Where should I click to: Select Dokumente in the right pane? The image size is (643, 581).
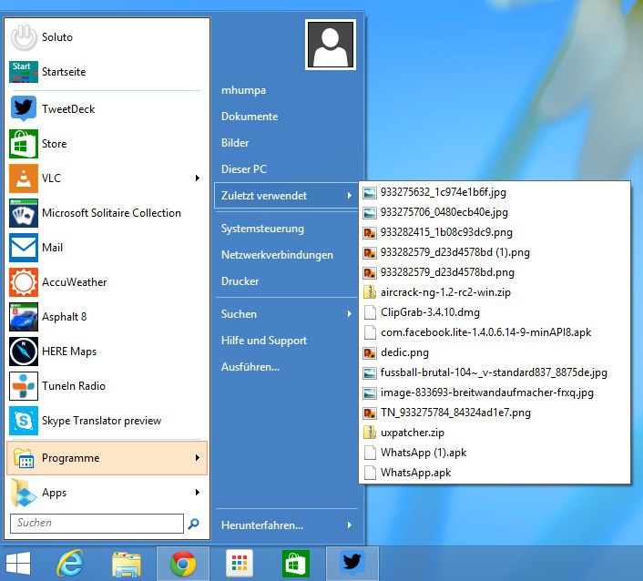click(250, 117)
